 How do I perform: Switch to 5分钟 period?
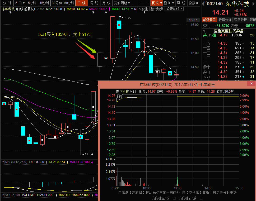click(x=32, y=3)
